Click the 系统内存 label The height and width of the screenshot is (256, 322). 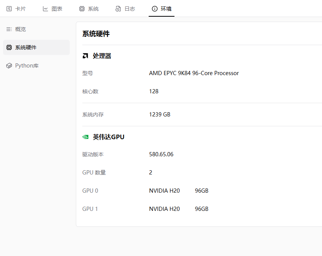(x=93, y=115)
